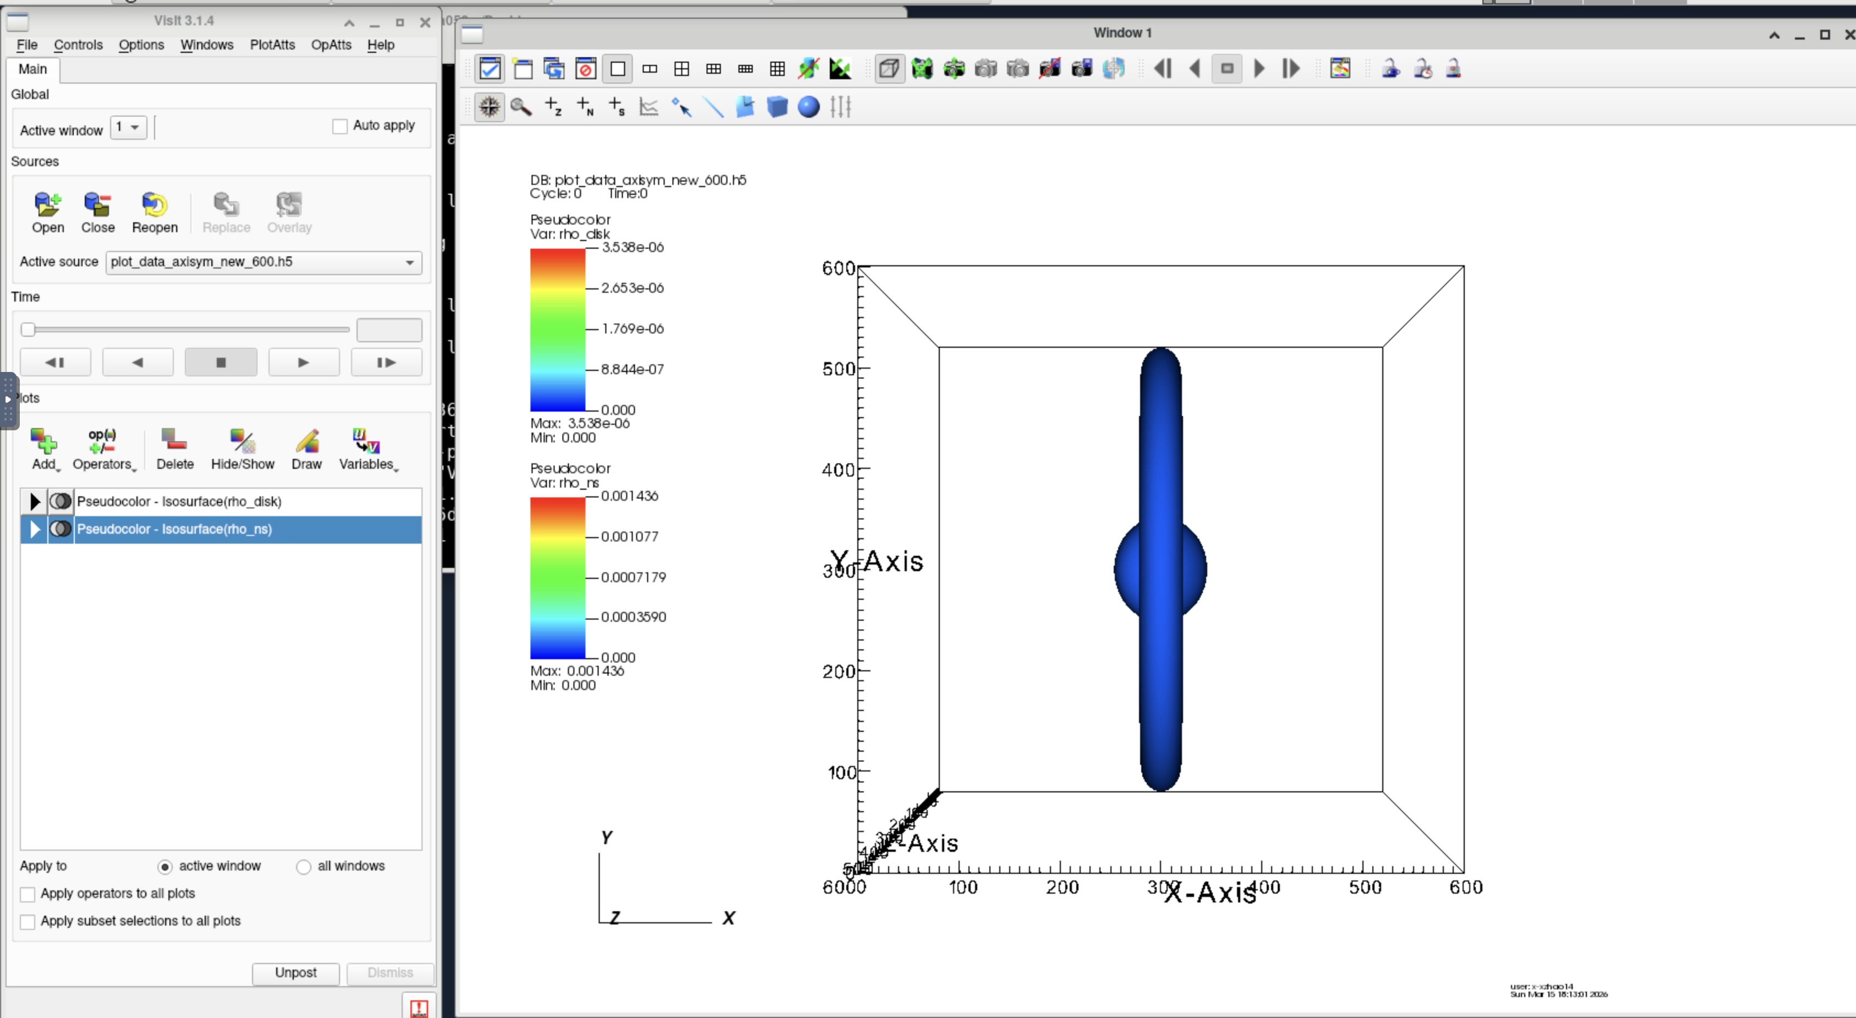The width and height of the screenshot is (1856, 1018).
Task: Enable the interactive Sphere tool
Action: [x=808, y=107]
